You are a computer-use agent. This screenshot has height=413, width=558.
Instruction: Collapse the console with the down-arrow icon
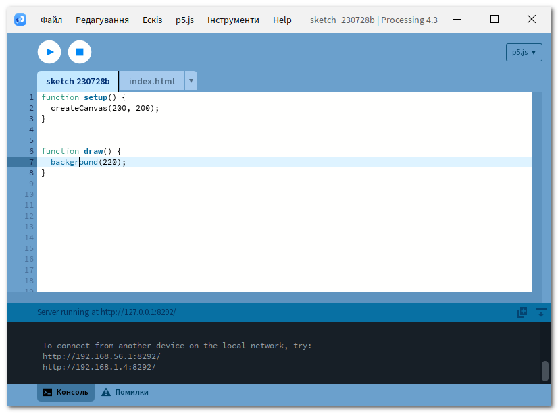[540, 312]
